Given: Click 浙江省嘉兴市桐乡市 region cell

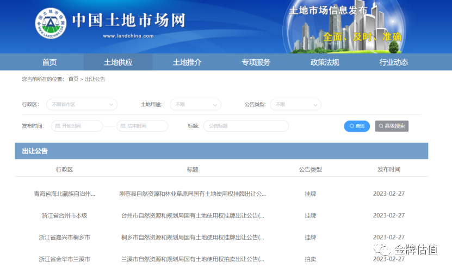Looking at the screenshot, I should [64, 238].
